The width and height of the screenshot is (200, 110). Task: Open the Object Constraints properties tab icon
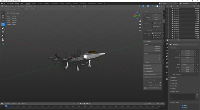click(167, 73)
